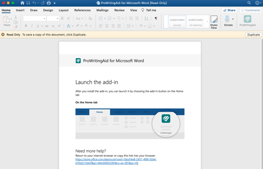Image resolution: width=263 pixels, height=169 pixels.
Task: Open the Change Case Aa dropdown
Action: coord(79,18)
